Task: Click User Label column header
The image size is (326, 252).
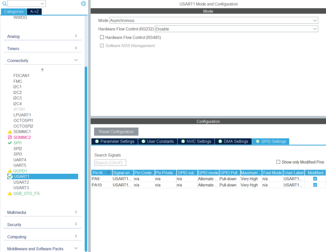Action: [x=294, y=173]
